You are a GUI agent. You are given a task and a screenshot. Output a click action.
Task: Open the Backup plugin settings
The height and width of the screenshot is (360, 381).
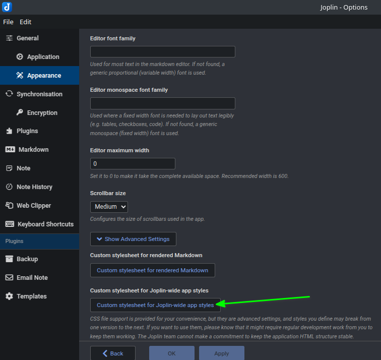tap(39, 259)
